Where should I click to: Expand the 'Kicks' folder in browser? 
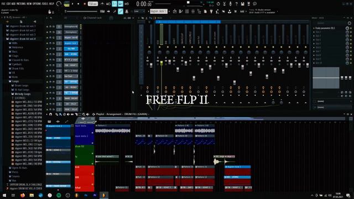click(13, 77)
